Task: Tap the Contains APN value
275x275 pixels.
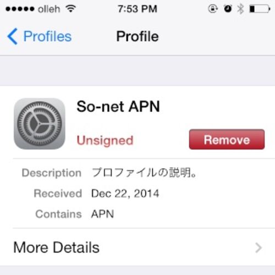Action: pos(102,214)
